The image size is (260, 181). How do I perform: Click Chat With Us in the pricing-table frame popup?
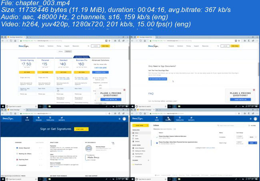(111, 99)
